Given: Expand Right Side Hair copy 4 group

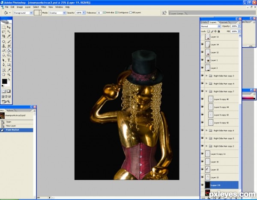Looking at the screenshot, I should click(206, 84).
